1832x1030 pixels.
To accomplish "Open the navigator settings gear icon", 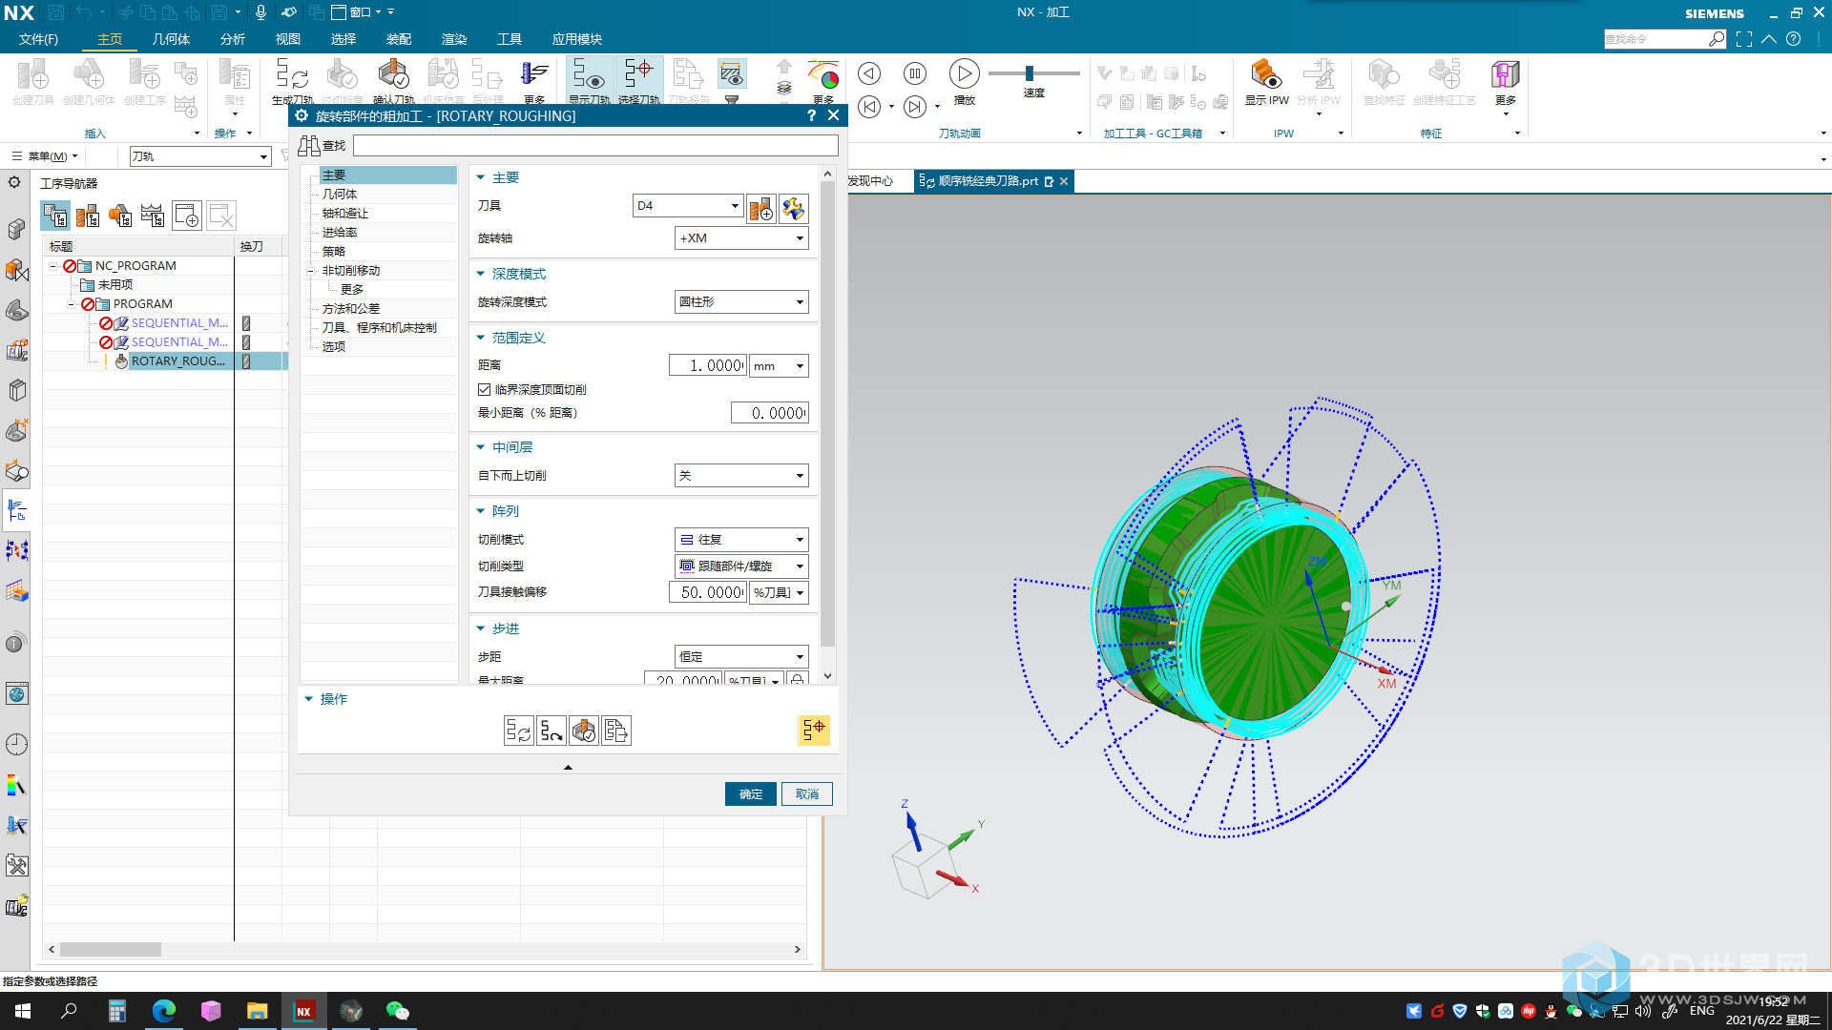I will point(14,182).
